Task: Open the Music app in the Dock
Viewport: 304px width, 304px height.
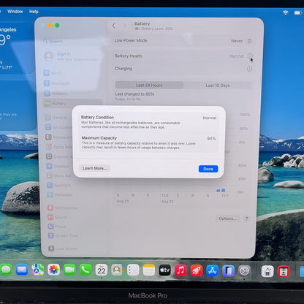Action: click(180, 270)
